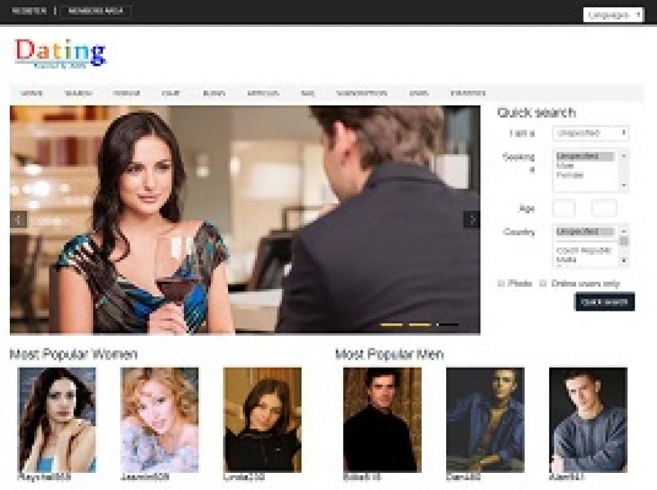Enable the Photo checkbox
The image size is (657, 490).
[501, 284]
